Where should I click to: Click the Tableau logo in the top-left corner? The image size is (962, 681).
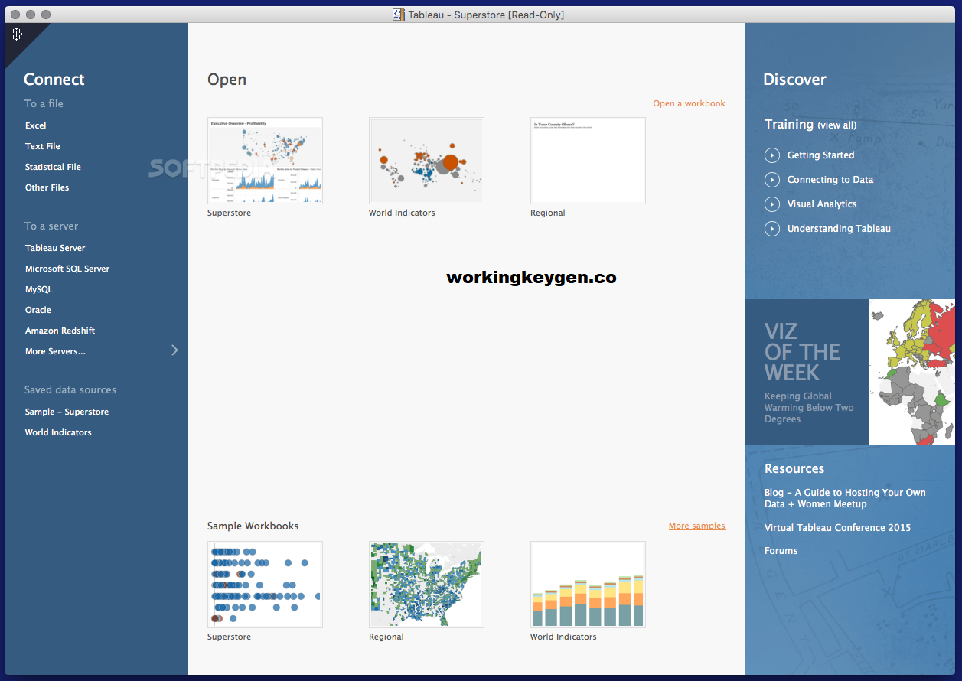tap(16, 34)
